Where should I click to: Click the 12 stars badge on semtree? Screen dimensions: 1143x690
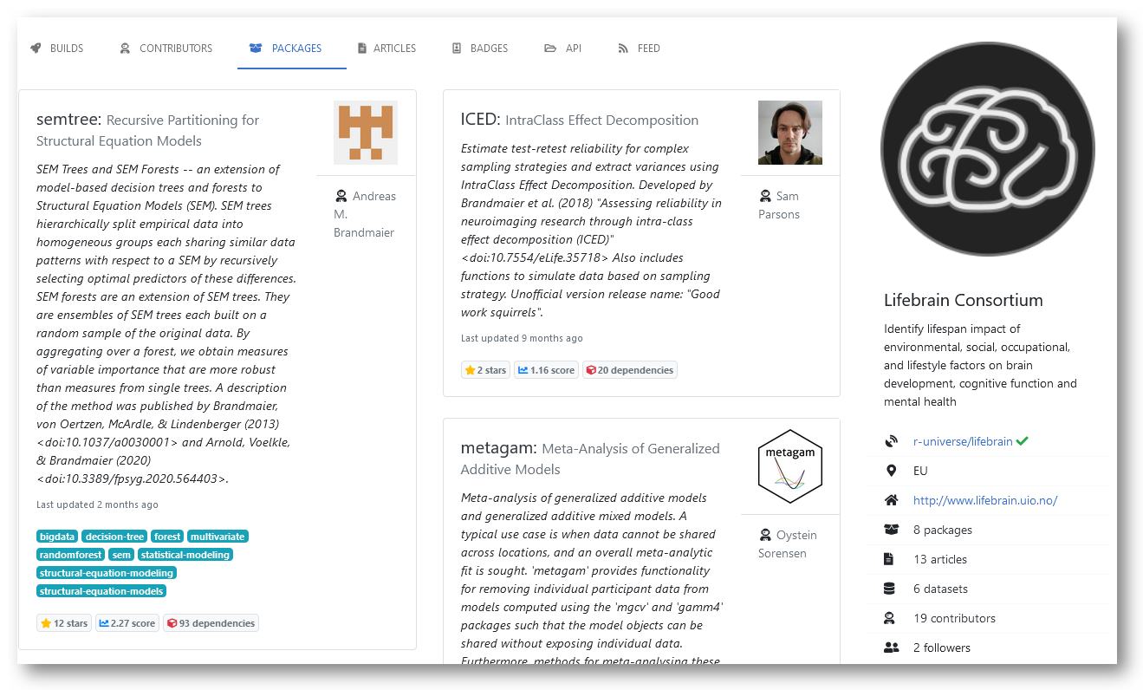[x=63, y=622]
